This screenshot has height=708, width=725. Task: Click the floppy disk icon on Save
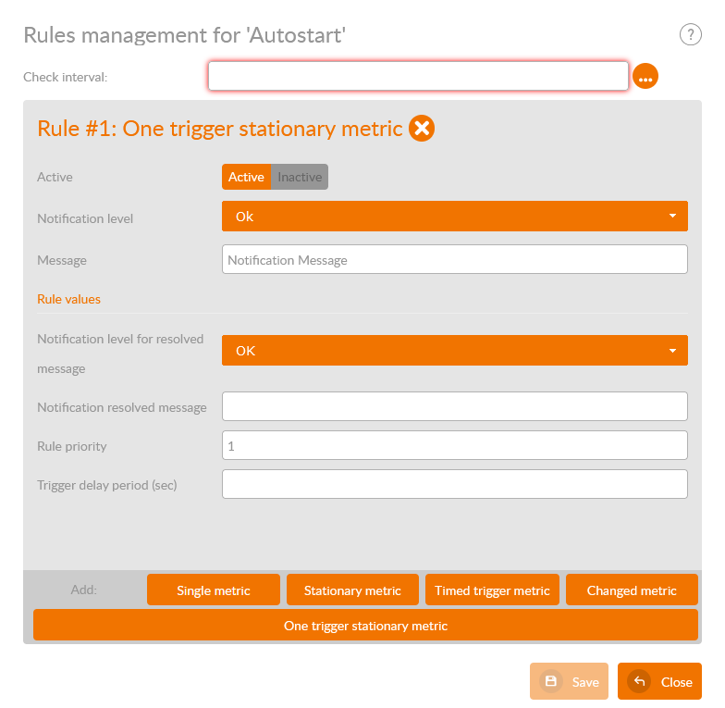coord(550,681)
